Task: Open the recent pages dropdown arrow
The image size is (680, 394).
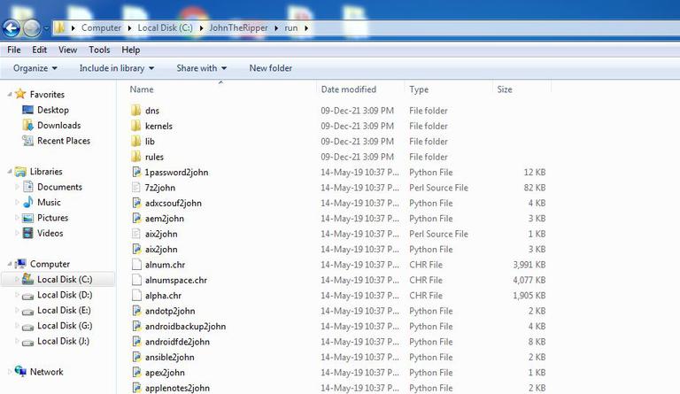Action: click(x=46, y=28)
